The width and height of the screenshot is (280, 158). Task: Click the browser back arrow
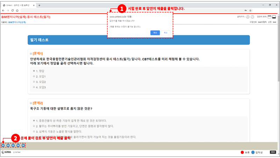[3, 11]
